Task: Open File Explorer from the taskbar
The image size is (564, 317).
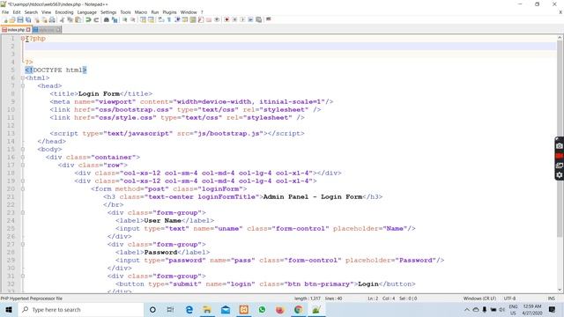Action: pos(207,309)
